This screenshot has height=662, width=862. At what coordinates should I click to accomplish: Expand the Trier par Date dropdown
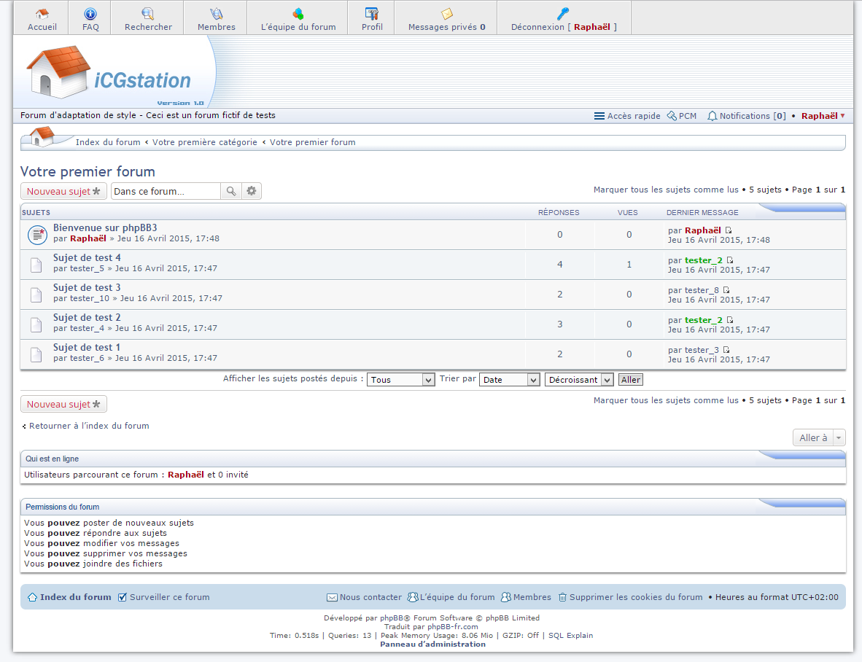click(x=509, y=380)
